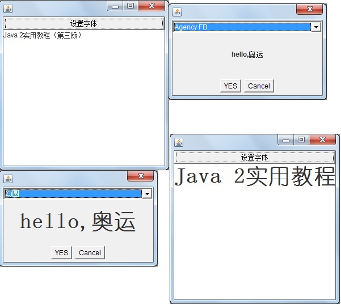Image resolution: width=341 pixels, height=304 pixels.
Task: Click Java icon of 幼圆 dialog
Action: (8, 179)
